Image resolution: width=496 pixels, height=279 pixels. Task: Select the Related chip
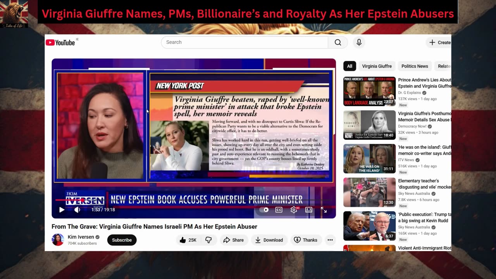(443, 66)
